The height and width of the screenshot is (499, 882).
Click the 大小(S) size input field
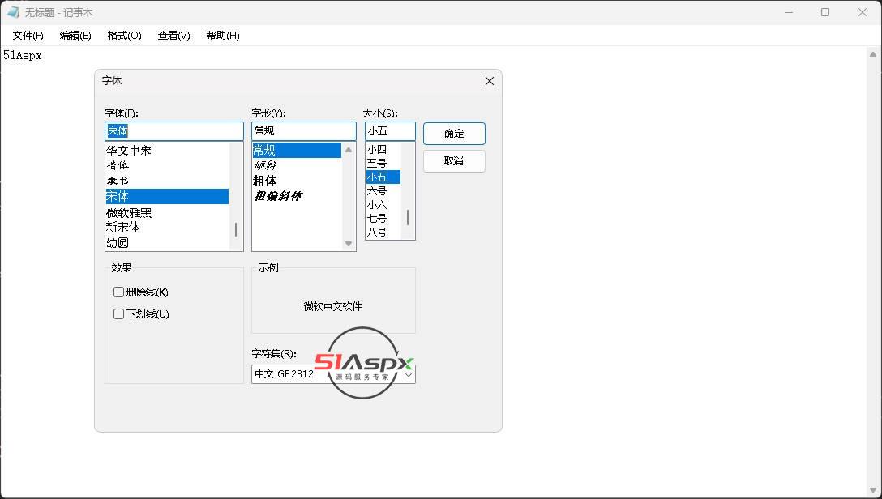tap(391, 131)
